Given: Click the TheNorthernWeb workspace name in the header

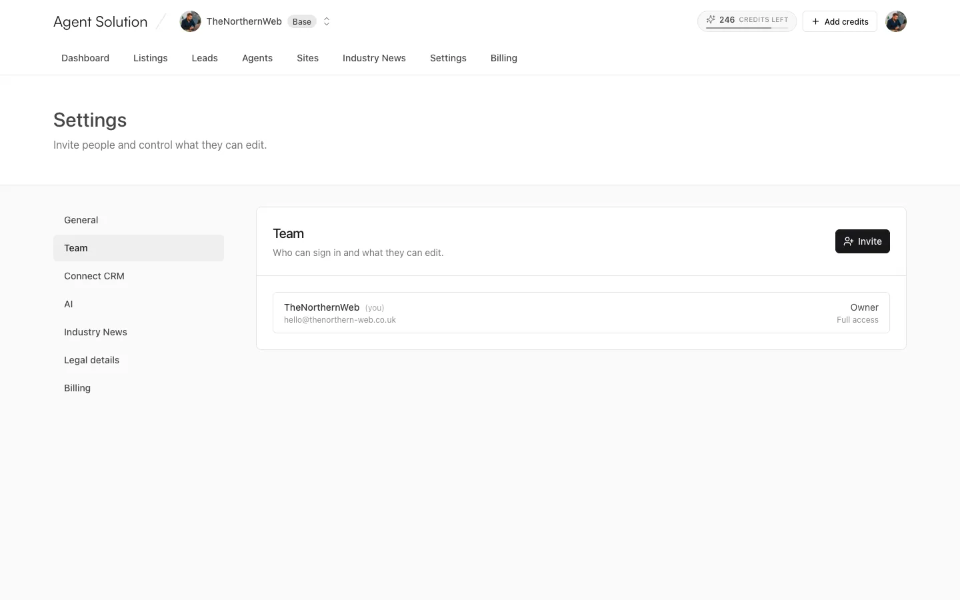Looking at the screenshot, I should [244, 21].
